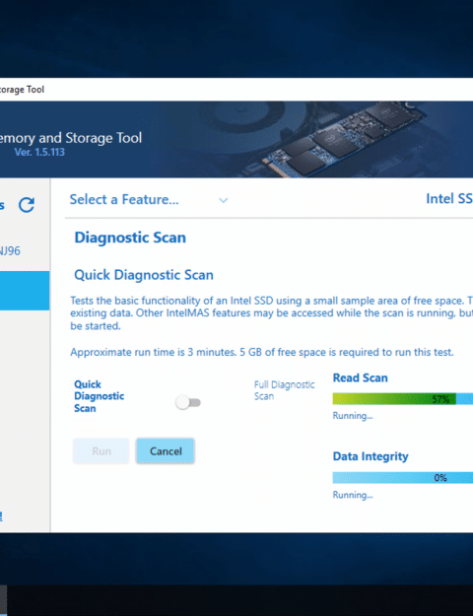This screenshot has width=473, height=616.
Task: Click the Data Integrity progress bar
Action: [x=403, y=477]
